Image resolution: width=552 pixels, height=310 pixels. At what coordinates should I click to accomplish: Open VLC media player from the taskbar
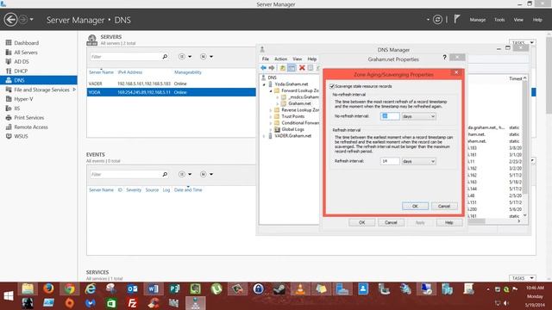[300, 288]
